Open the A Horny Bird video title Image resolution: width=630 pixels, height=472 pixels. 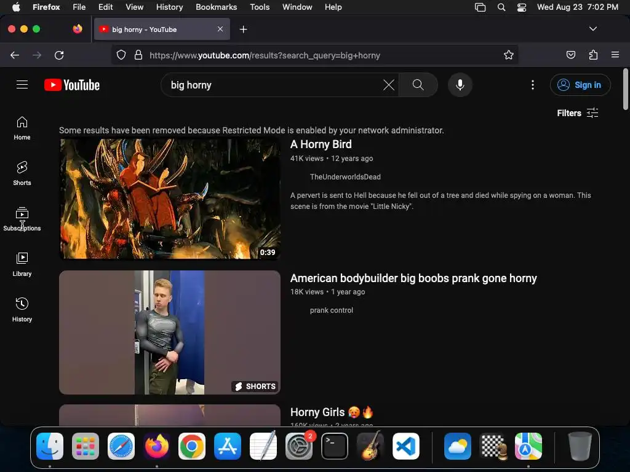321,144
